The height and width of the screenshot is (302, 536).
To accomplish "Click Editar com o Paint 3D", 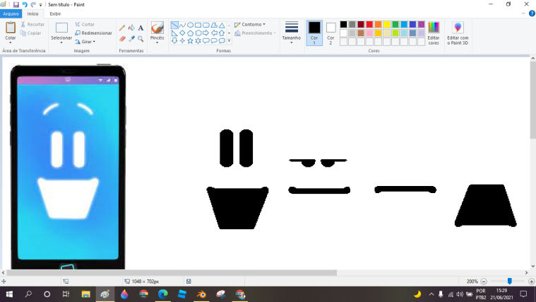I will [x=458, y=33].
